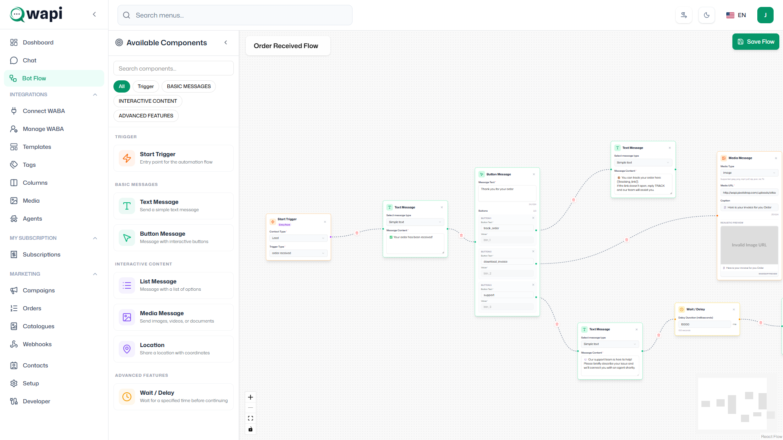This screenshot has height=440, width=783.
Task: Click the Start Trigger lightning icon
Action: click(x=127, y=158)
